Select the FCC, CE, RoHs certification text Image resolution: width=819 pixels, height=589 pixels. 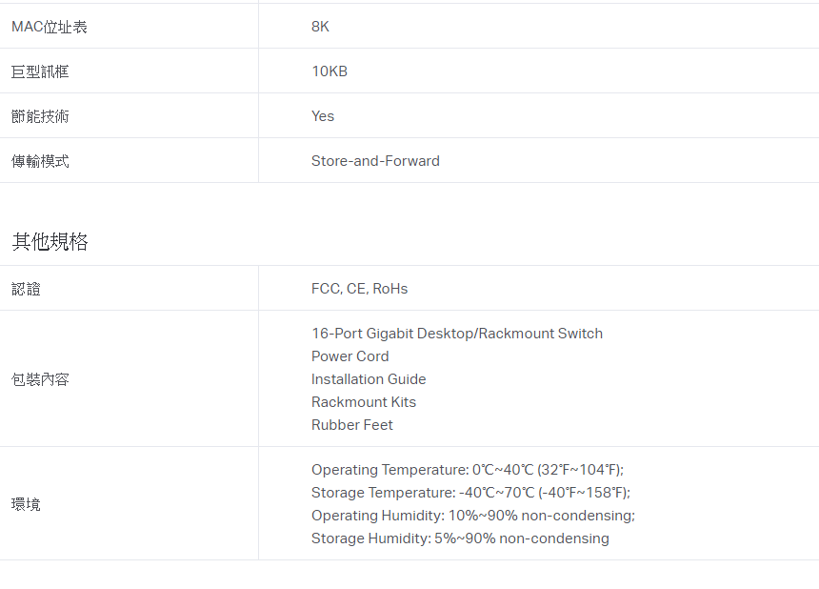[359, 289]
